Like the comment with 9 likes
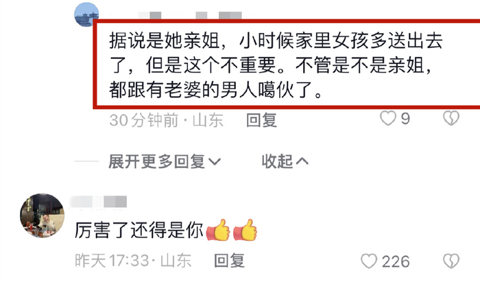 point(388,118)
